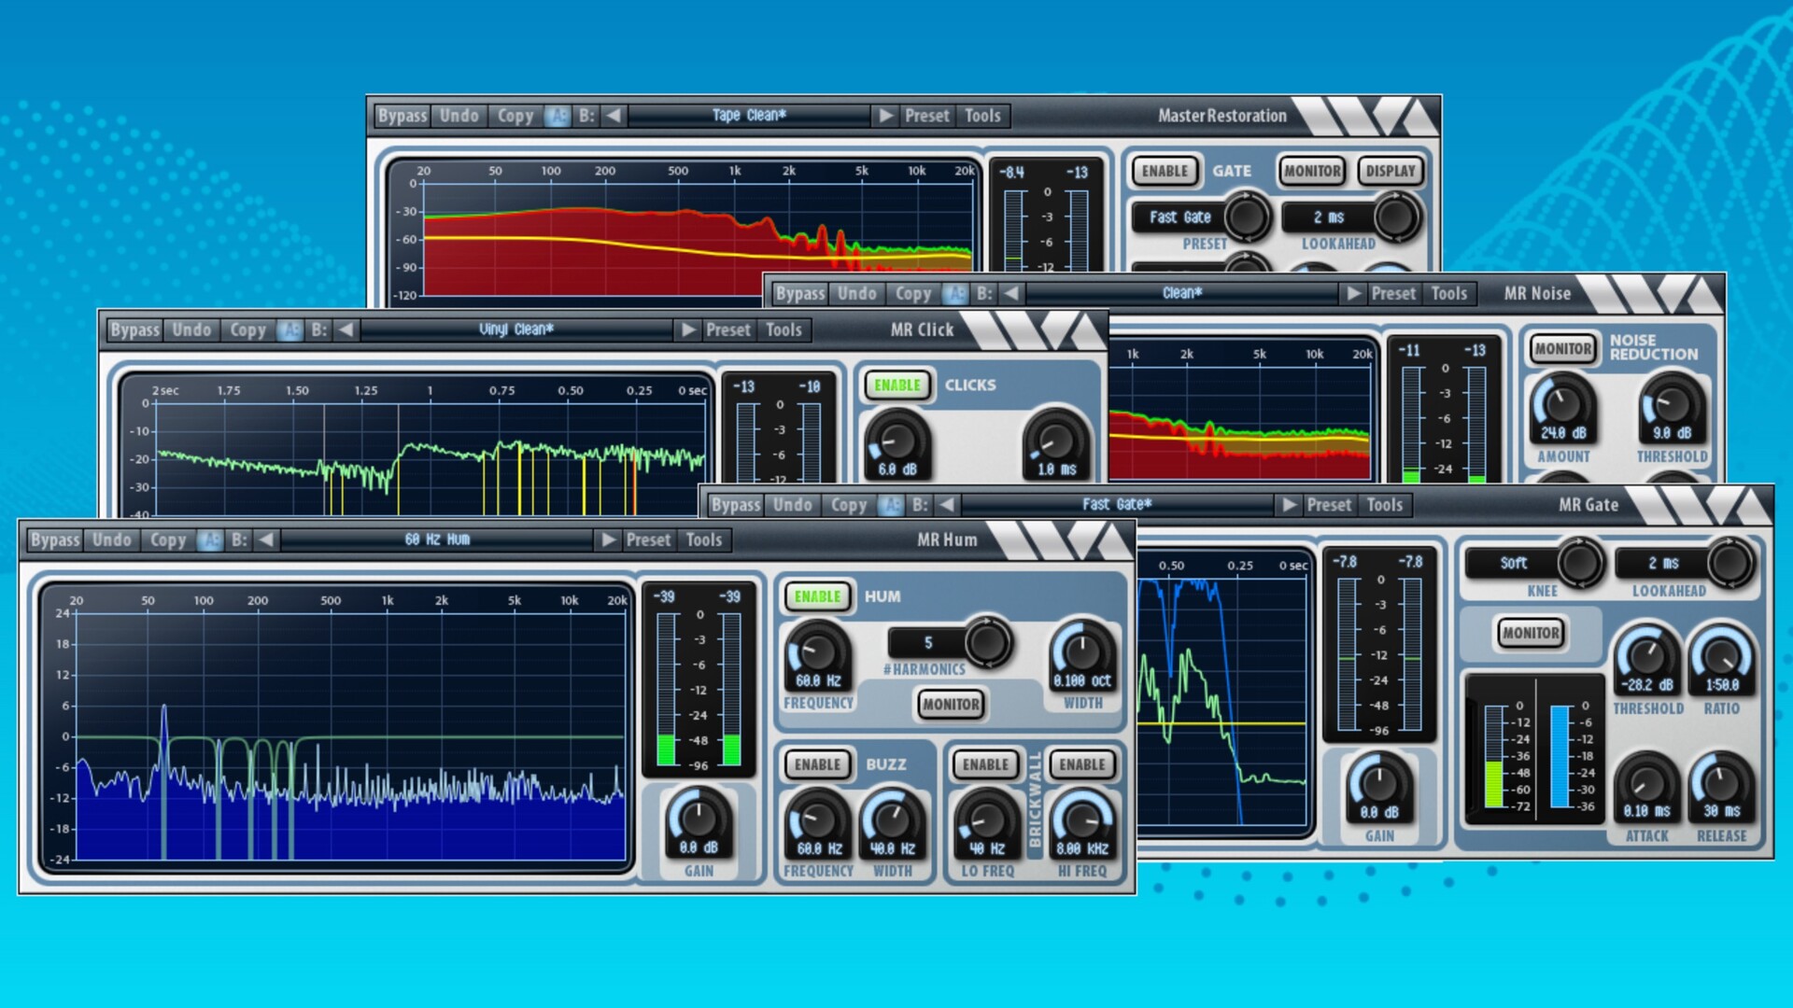Image resolution: width=1793 pixels, height=1008 pixels.
Task: Open Tools menu in MR Click
Action: 784,329
